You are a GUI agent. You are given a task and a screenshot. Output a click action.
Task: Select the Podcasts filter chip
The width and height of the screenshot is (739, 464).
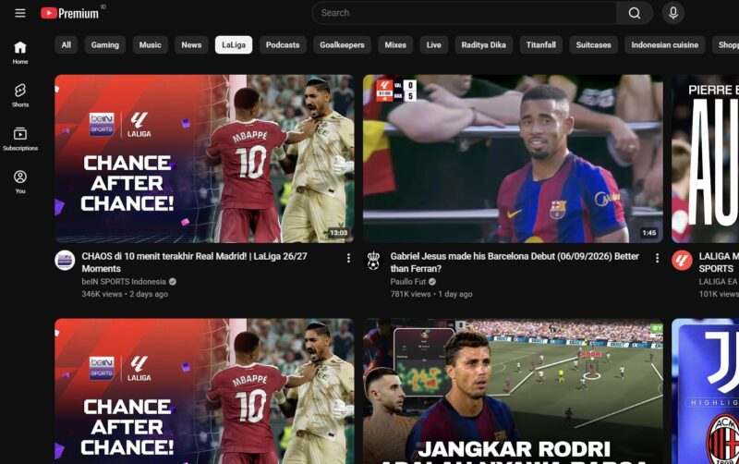point(283,44)
